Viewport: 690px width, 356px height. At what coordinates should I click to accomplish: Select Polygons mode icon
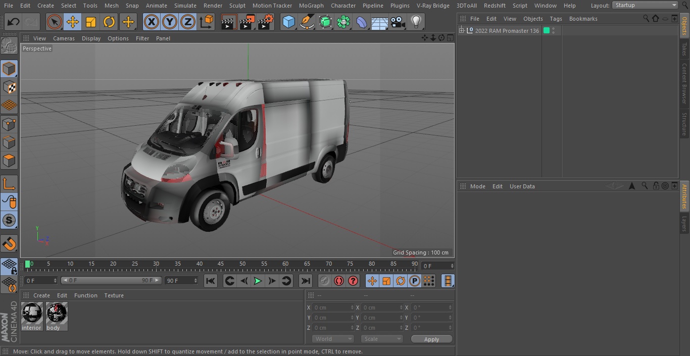[x=9, y=161]
